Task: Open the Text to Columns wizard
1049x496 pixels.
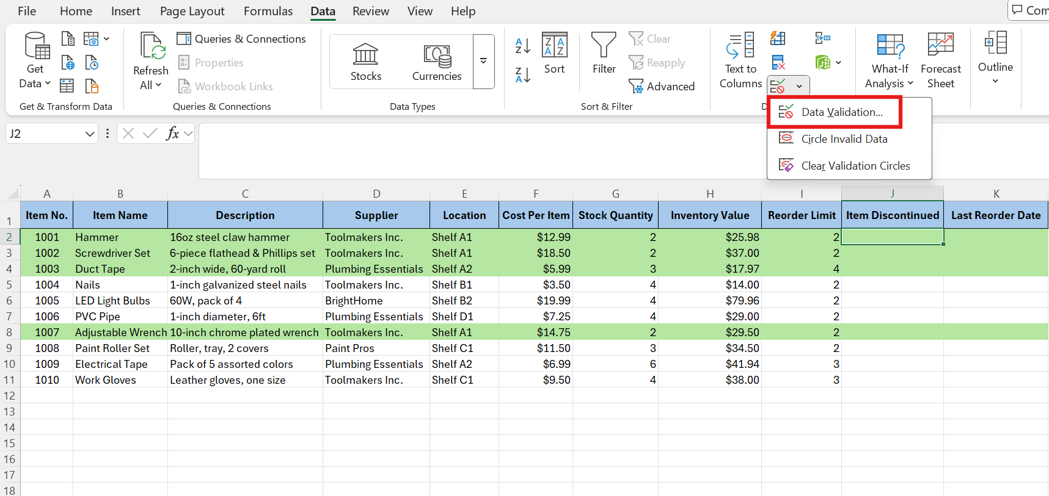Action: 740,60
